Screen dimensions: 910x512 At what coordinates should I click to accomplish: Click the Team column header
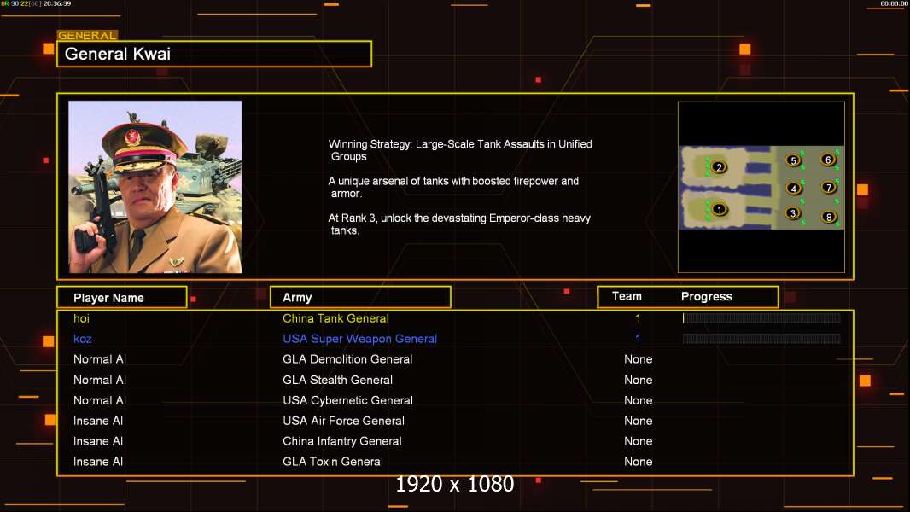pos(627,296)
